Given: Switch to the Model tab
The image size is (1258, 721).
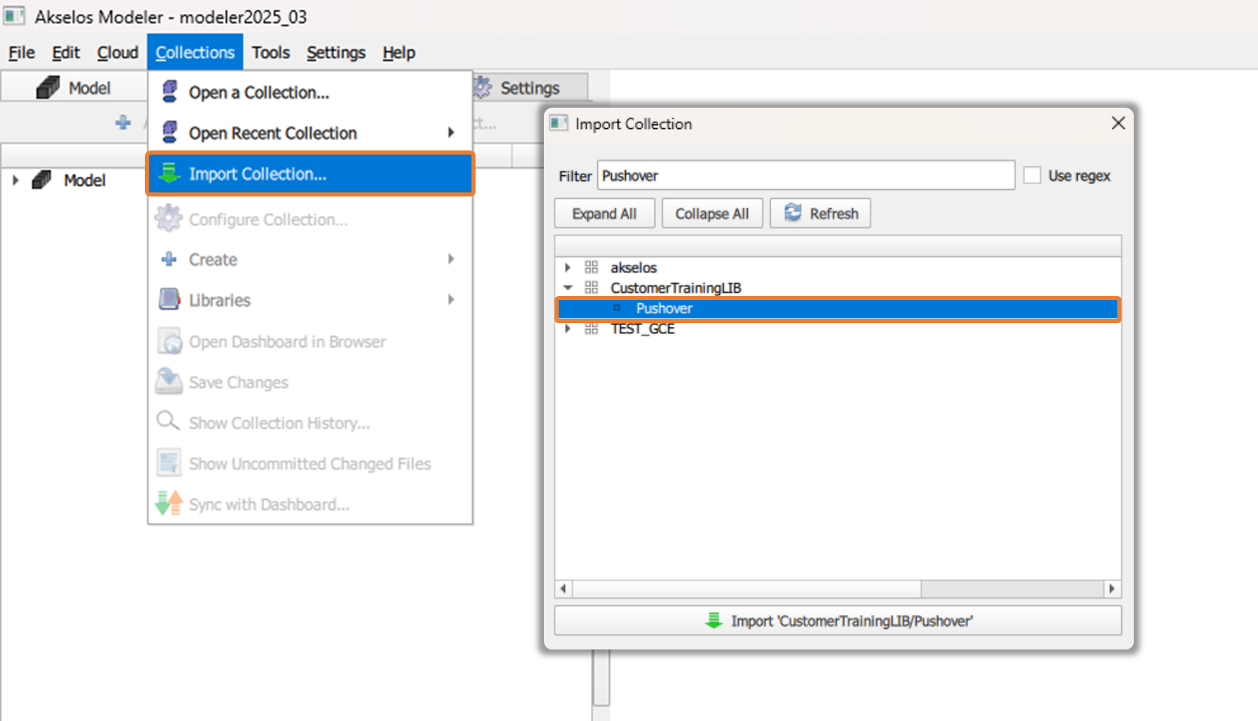Looking at the screenshot, I should [x=74, y=87].
